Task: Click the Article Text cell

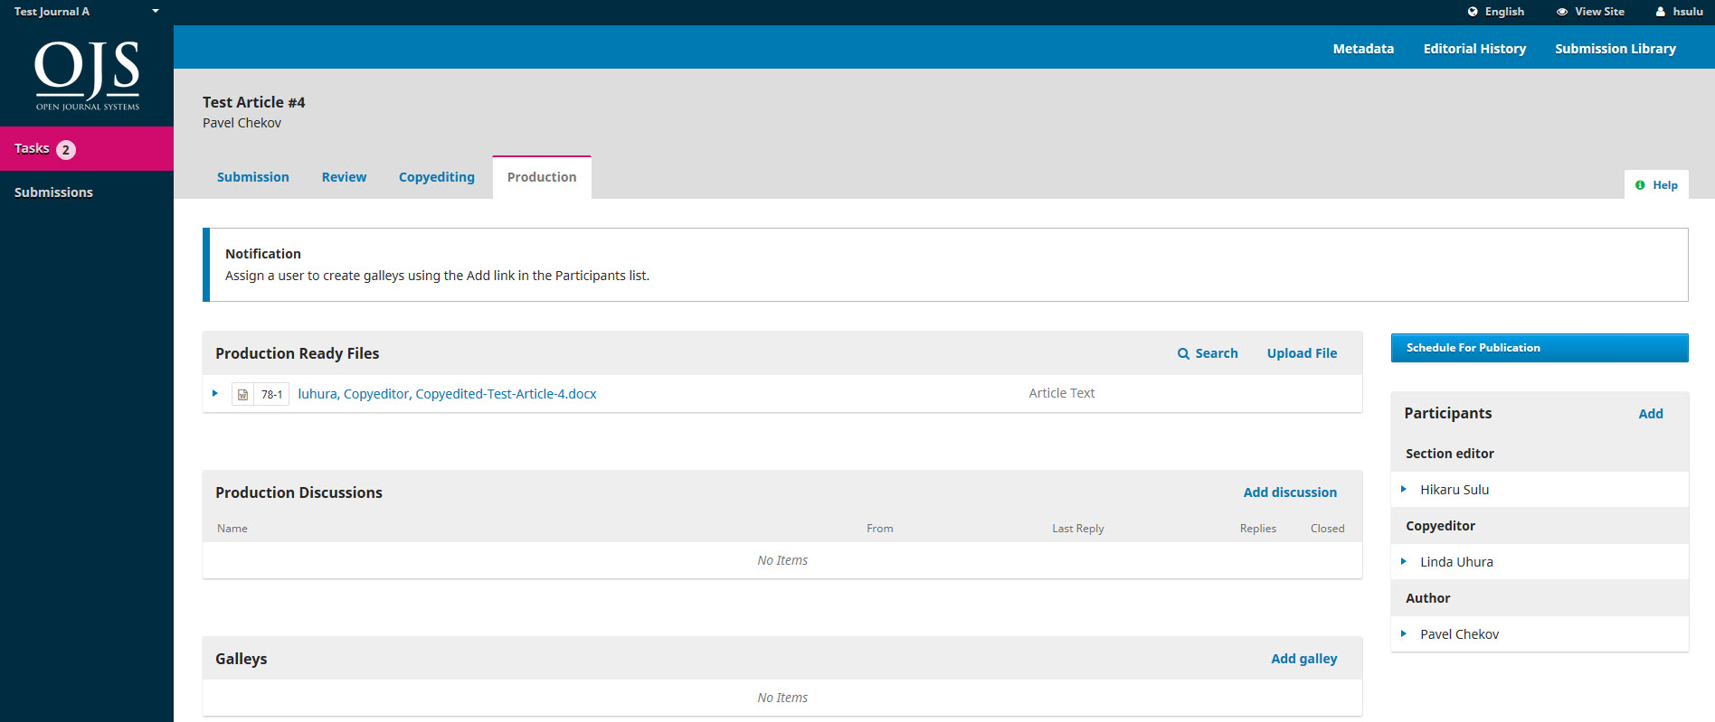Action: pos(1062,393)
